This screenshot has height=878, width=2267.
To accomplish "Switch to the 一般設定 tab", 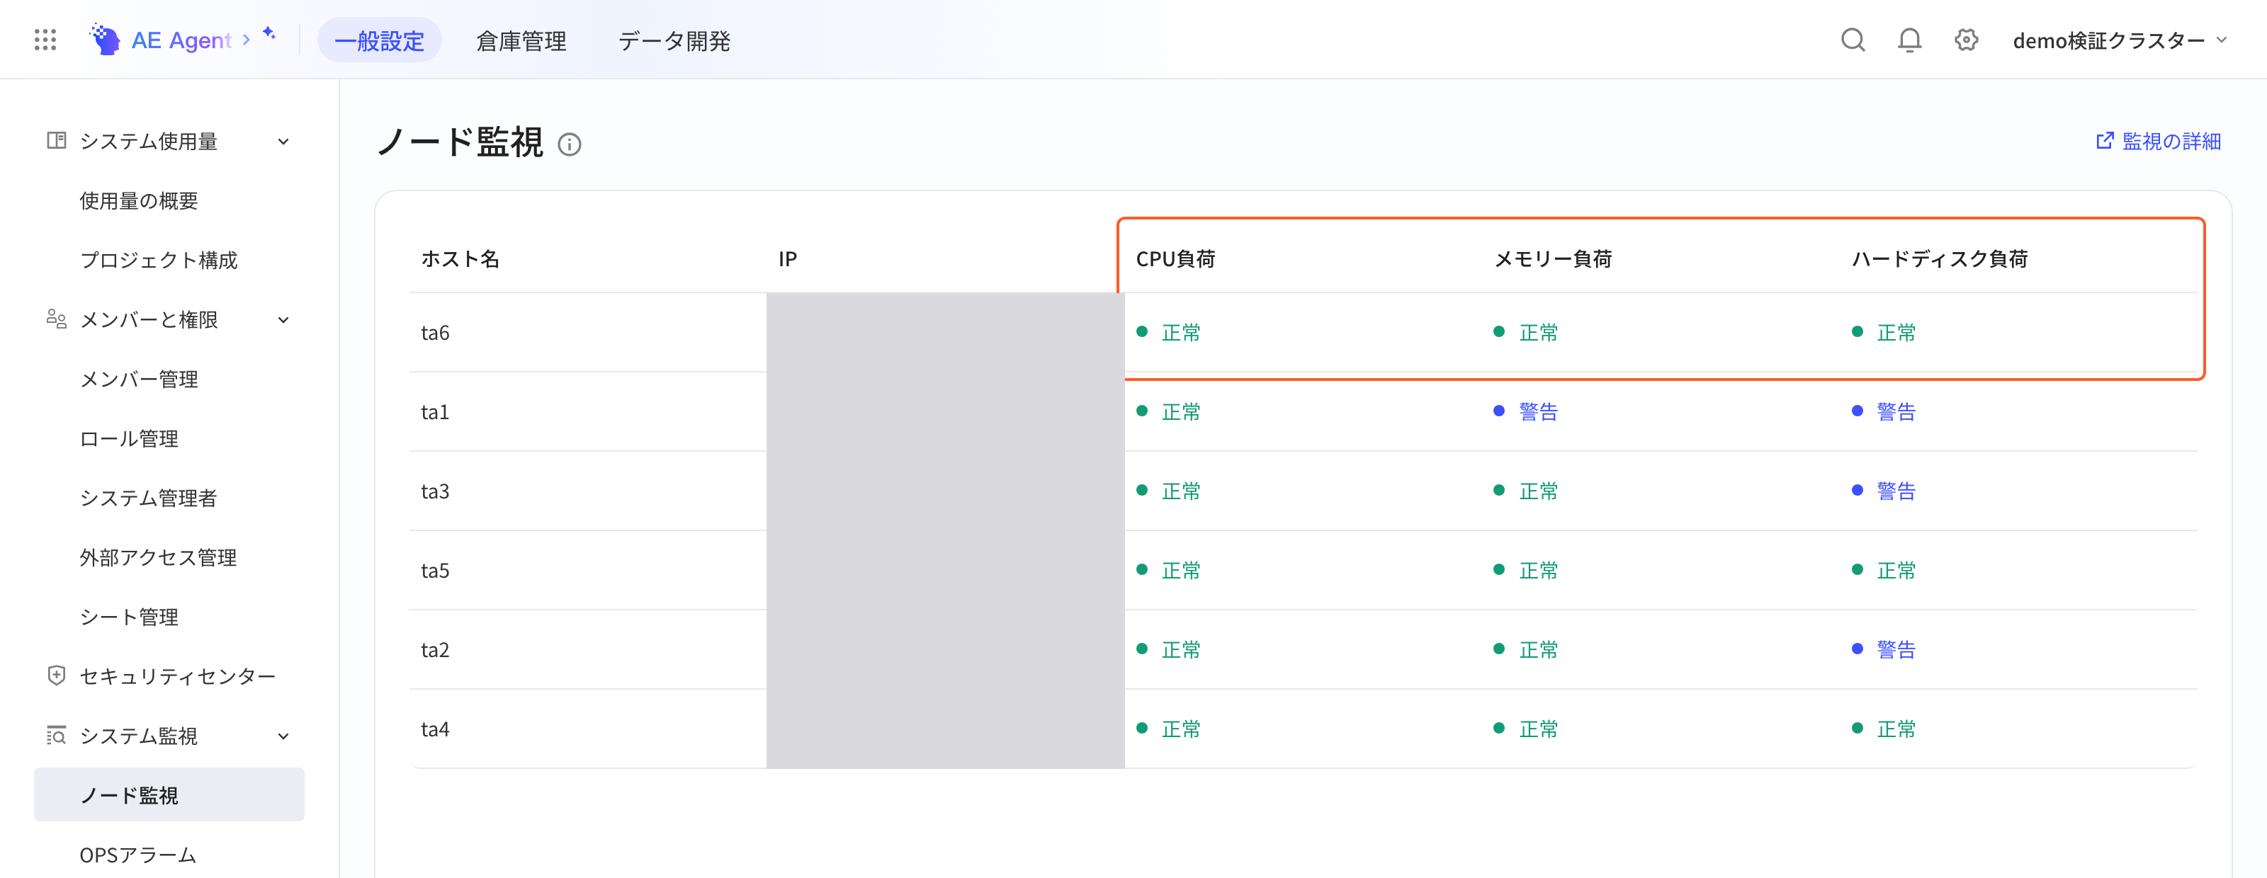I will [379, 40].
